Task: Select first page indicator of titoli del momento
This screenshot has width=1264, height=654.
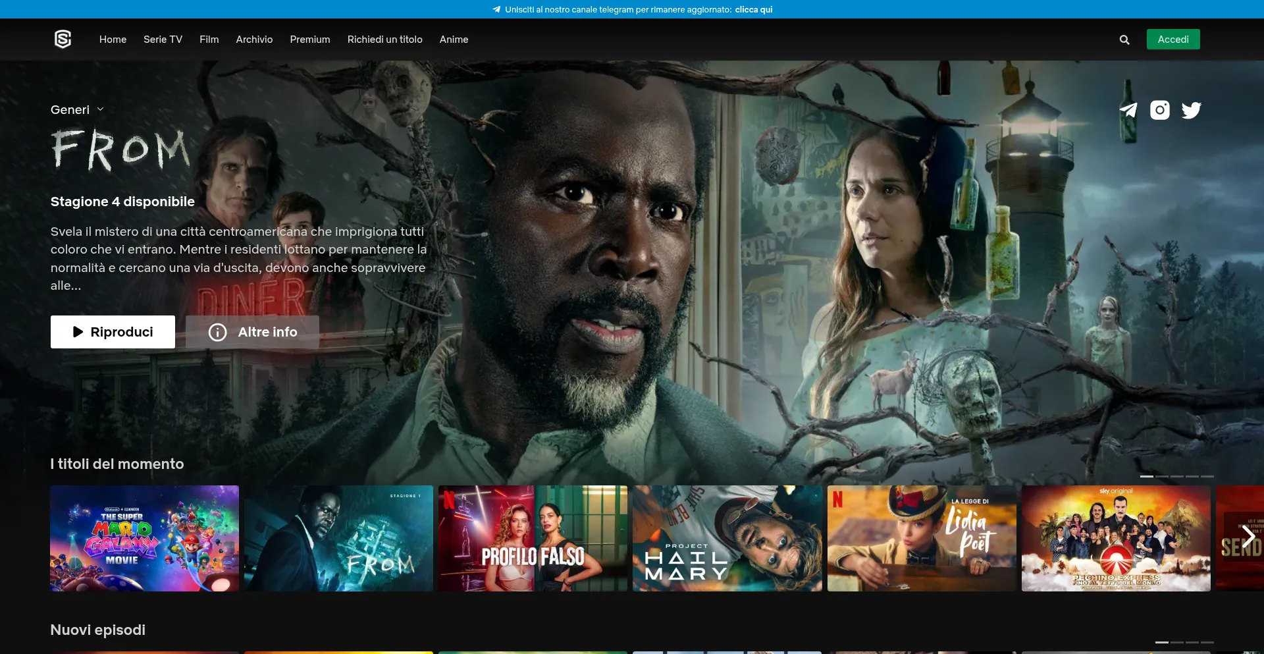Action: pos(1147,476)
